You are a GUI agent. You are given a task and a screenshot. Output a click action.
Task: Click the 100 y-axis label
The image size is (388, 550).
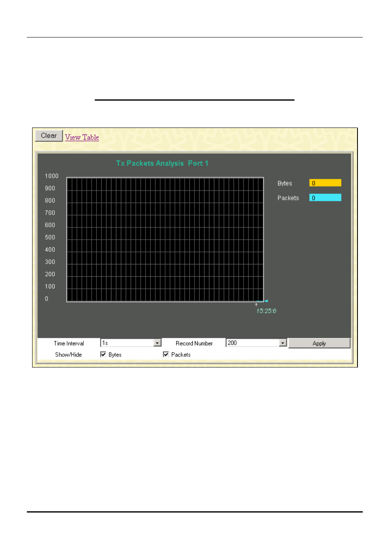click(50, 286)
